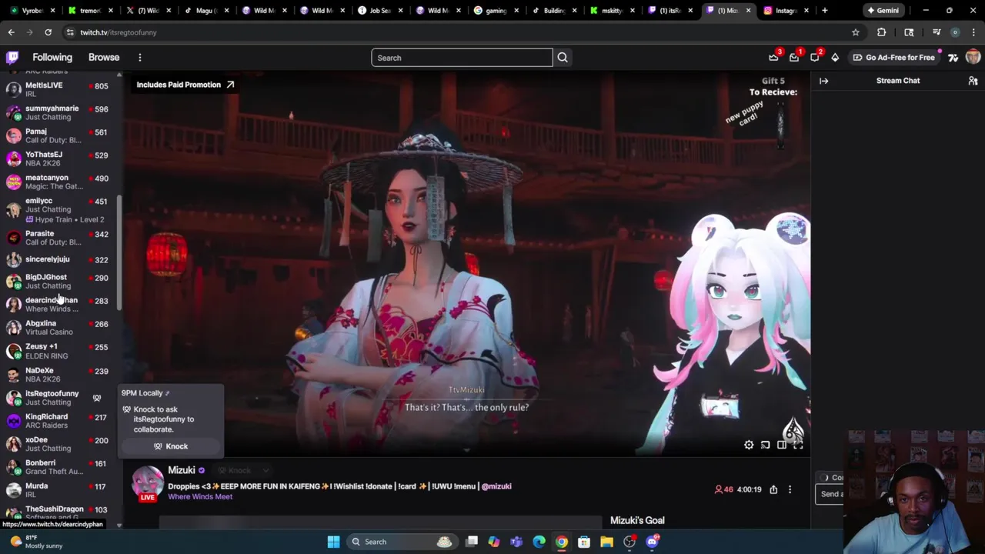This screenshot has height=554, width=985.
Task: Click the Gemini button in Chrome
Action: pyautogui.click(x=883, y=11)
